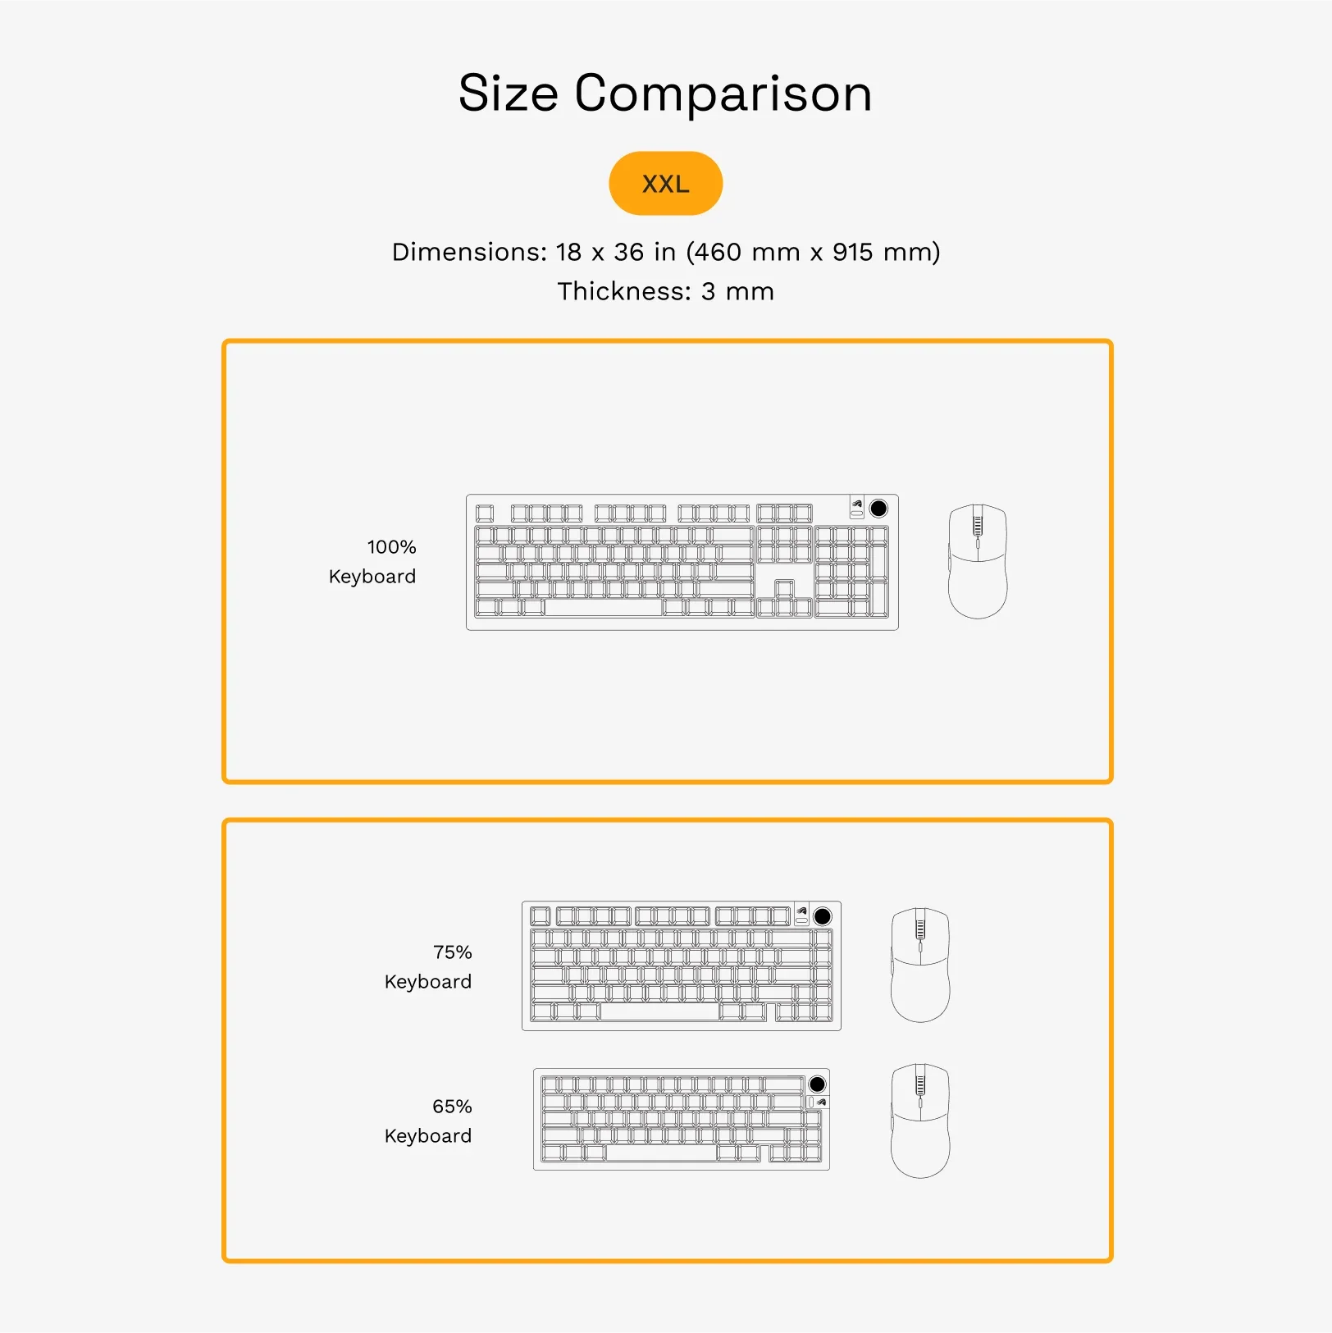Click the logo badge on the 100% keyboard
The width and height of the screenshot is (1332, 1333).
click(857, 504)
